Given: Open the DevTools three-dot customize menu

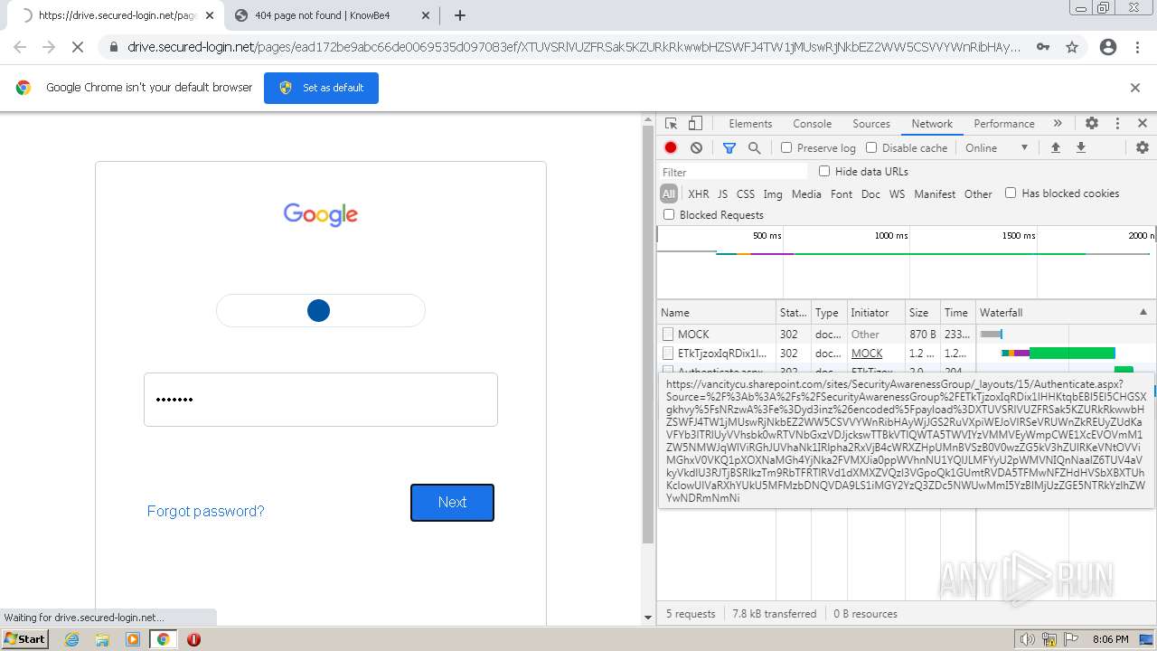Looking at the screenshot, I should point(1117,123).
